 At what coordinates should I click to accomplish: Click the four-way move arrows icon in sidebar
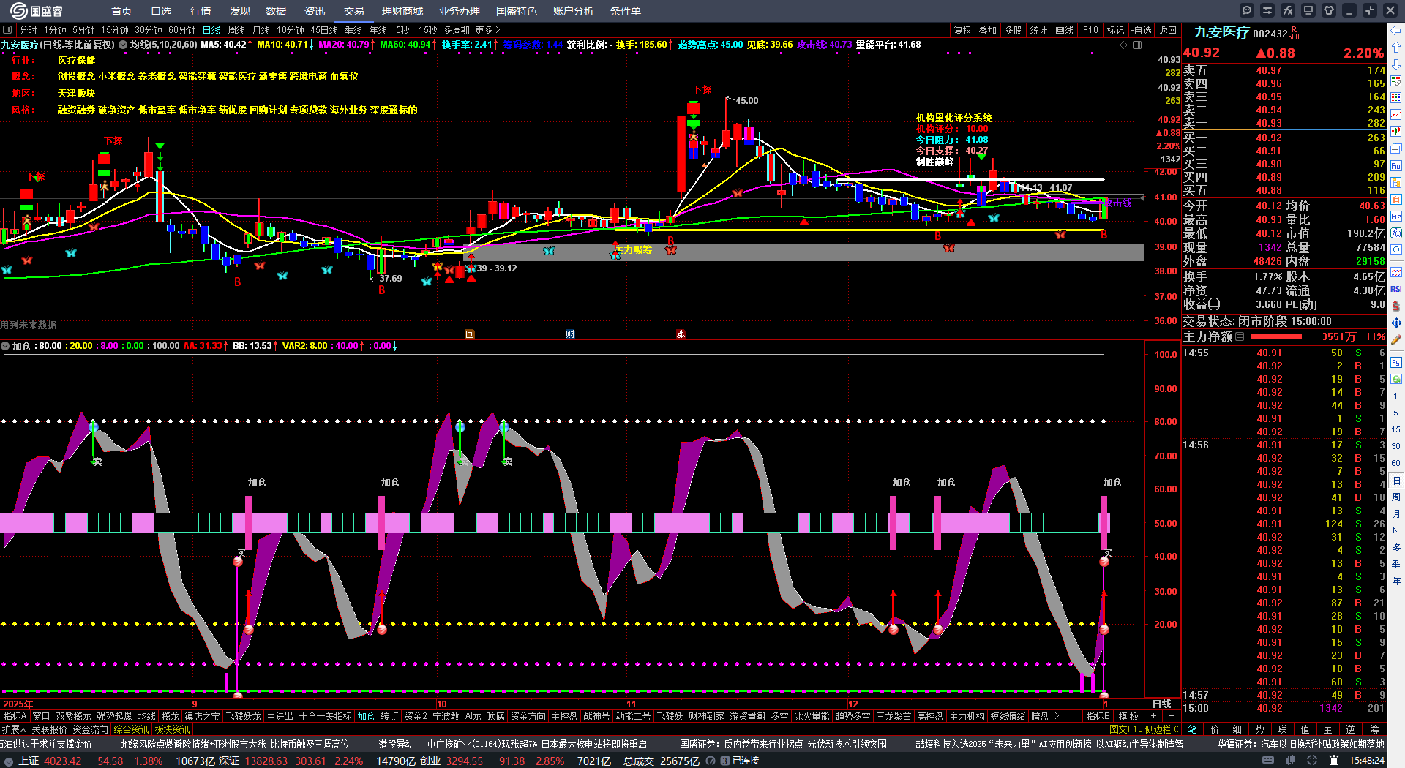click(x=1396, y=323)
